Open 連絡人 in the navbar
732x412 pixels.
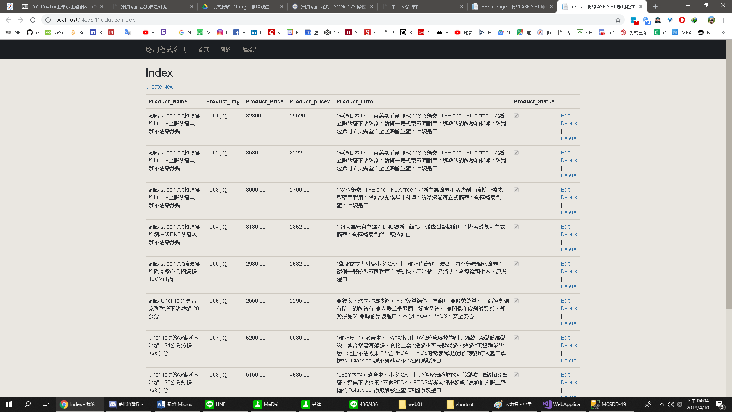[x=250, y=50]
